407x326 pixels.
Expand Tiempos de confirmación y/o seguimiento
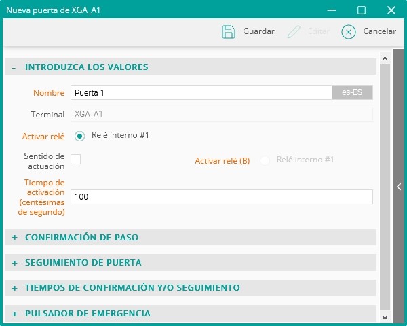191,288
